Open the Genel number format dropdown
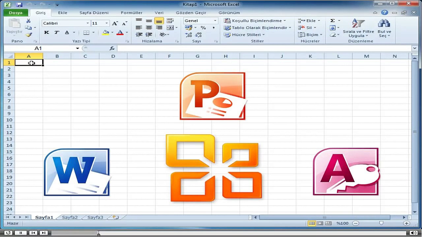 pos(215,21)
